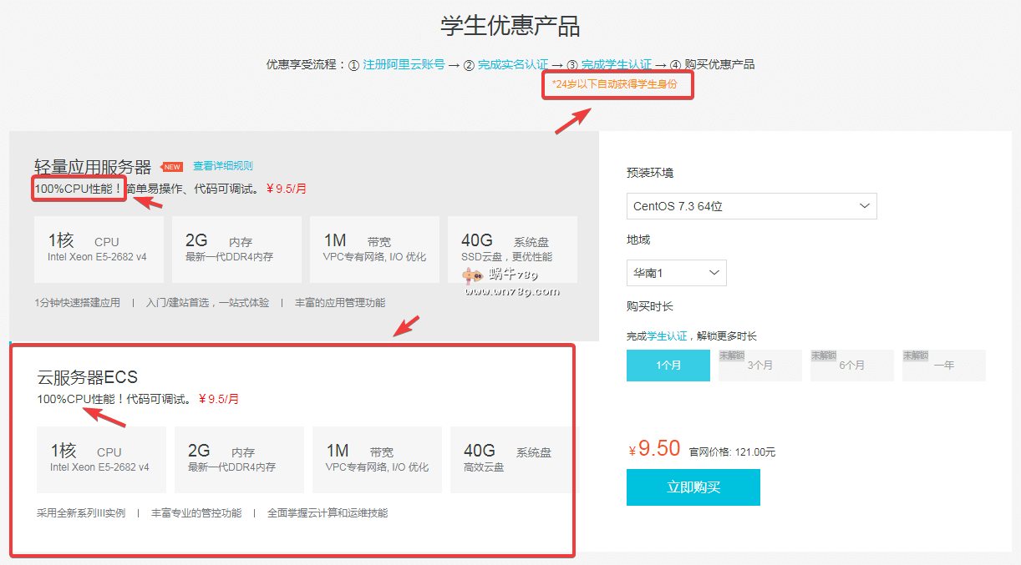Expand the 华南1 region dropdown
This screenshot has width=1021, height=565.
click(x=676, y=273)
